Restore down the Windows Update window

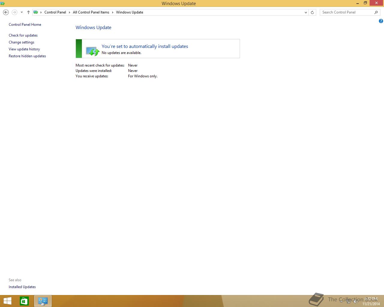click(365, 3)
